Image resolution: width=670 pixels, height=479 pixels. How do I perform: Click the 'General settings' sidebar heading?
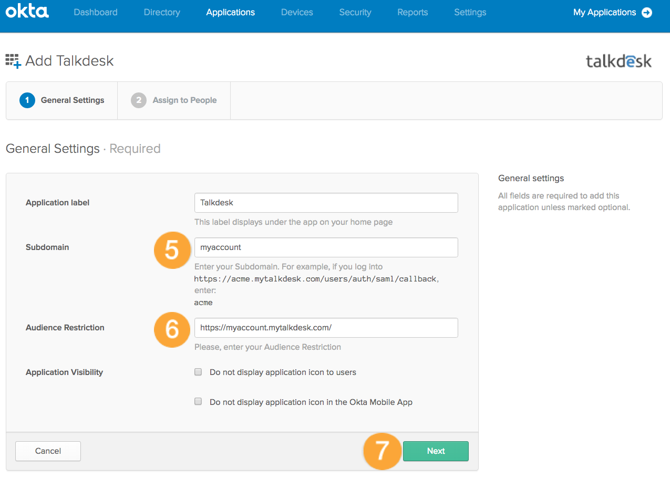(x=531, y=179)
